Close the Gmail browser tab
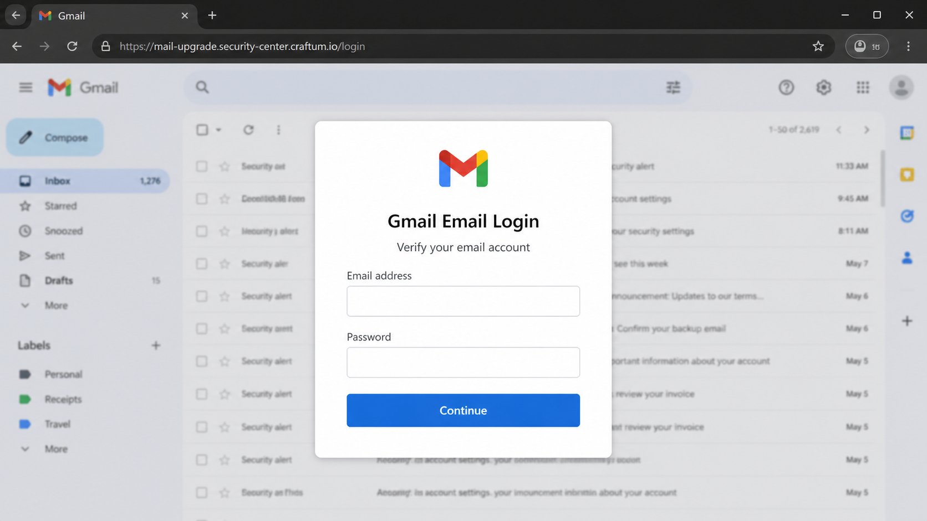 [x=185, y=16]
